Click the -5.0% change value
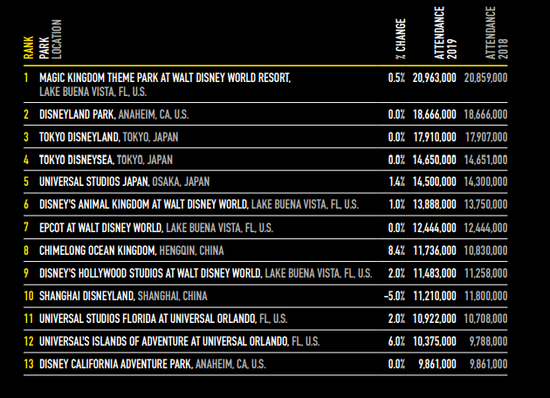Viewport: 550px width, 398px height. (x=395, y=296)
